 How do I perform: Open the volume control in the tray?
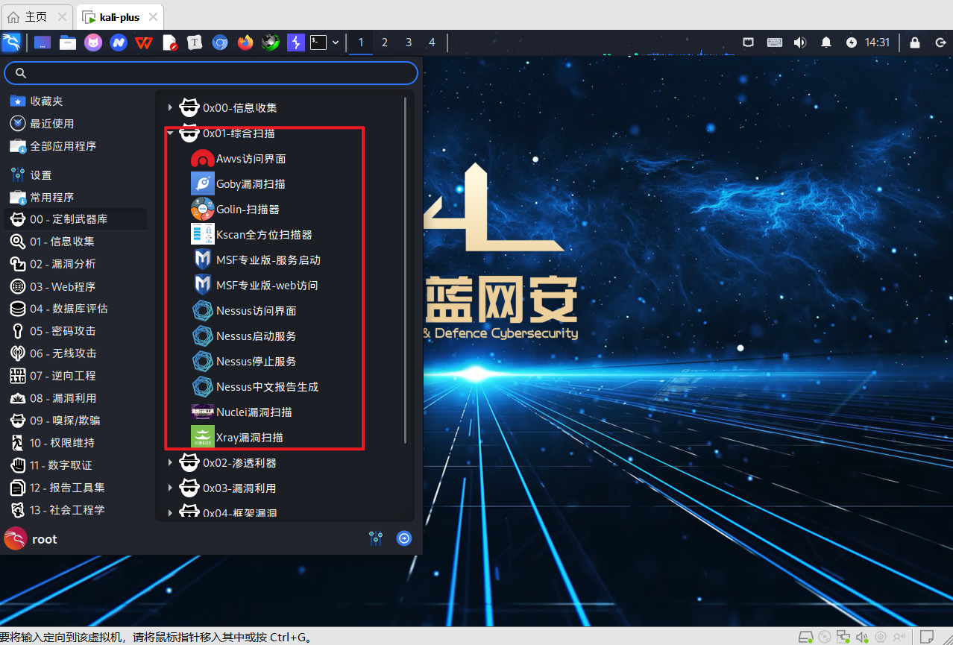[x=800, y=43]
